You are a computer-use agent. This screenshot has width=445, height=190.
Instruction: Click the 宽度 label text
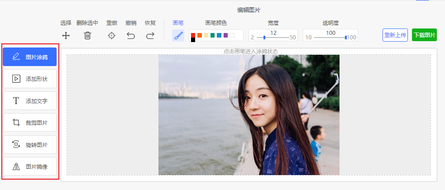coord(273,23)
